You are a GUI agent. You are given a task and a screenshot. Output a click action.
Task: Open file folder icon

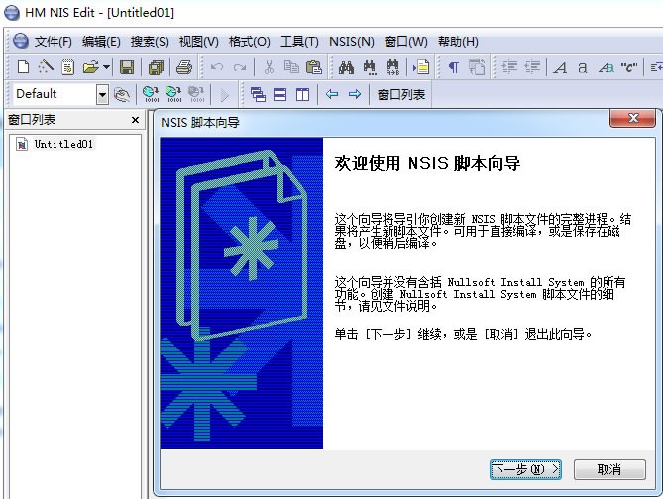tap(91, 67)
